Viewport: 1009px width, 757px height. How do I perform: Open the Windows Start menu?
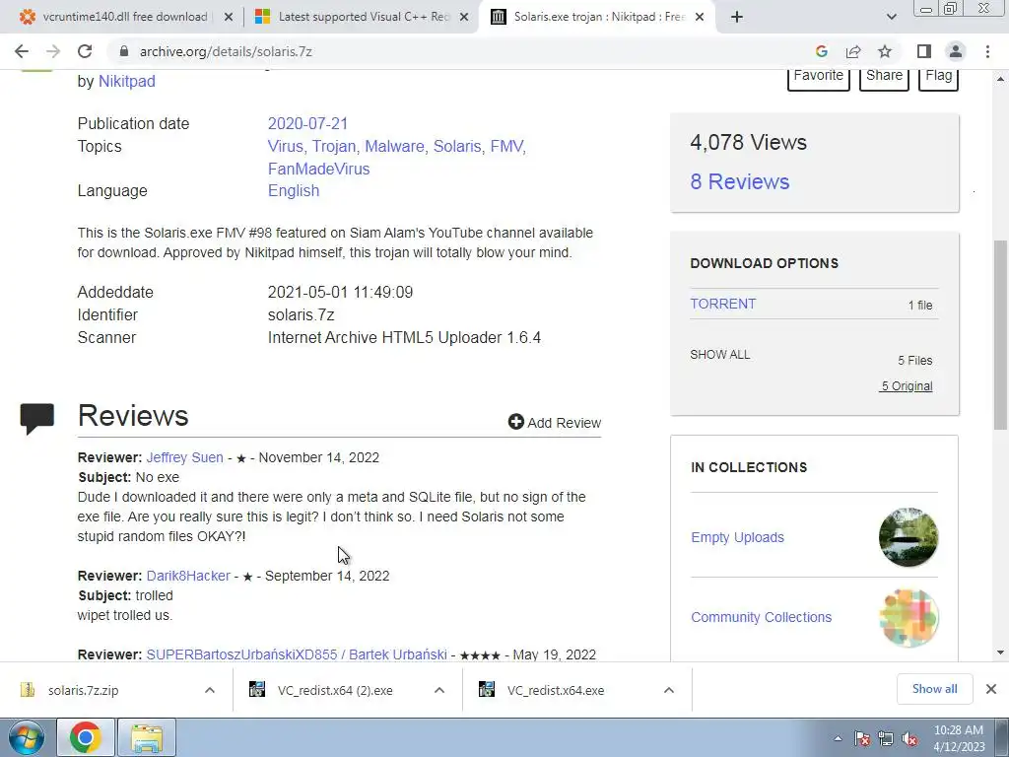point(26,737)
